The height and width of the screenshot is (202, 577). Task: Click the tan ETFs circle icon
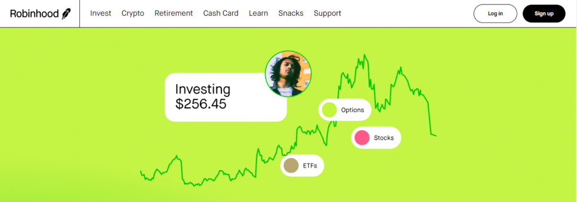[291, 166]
